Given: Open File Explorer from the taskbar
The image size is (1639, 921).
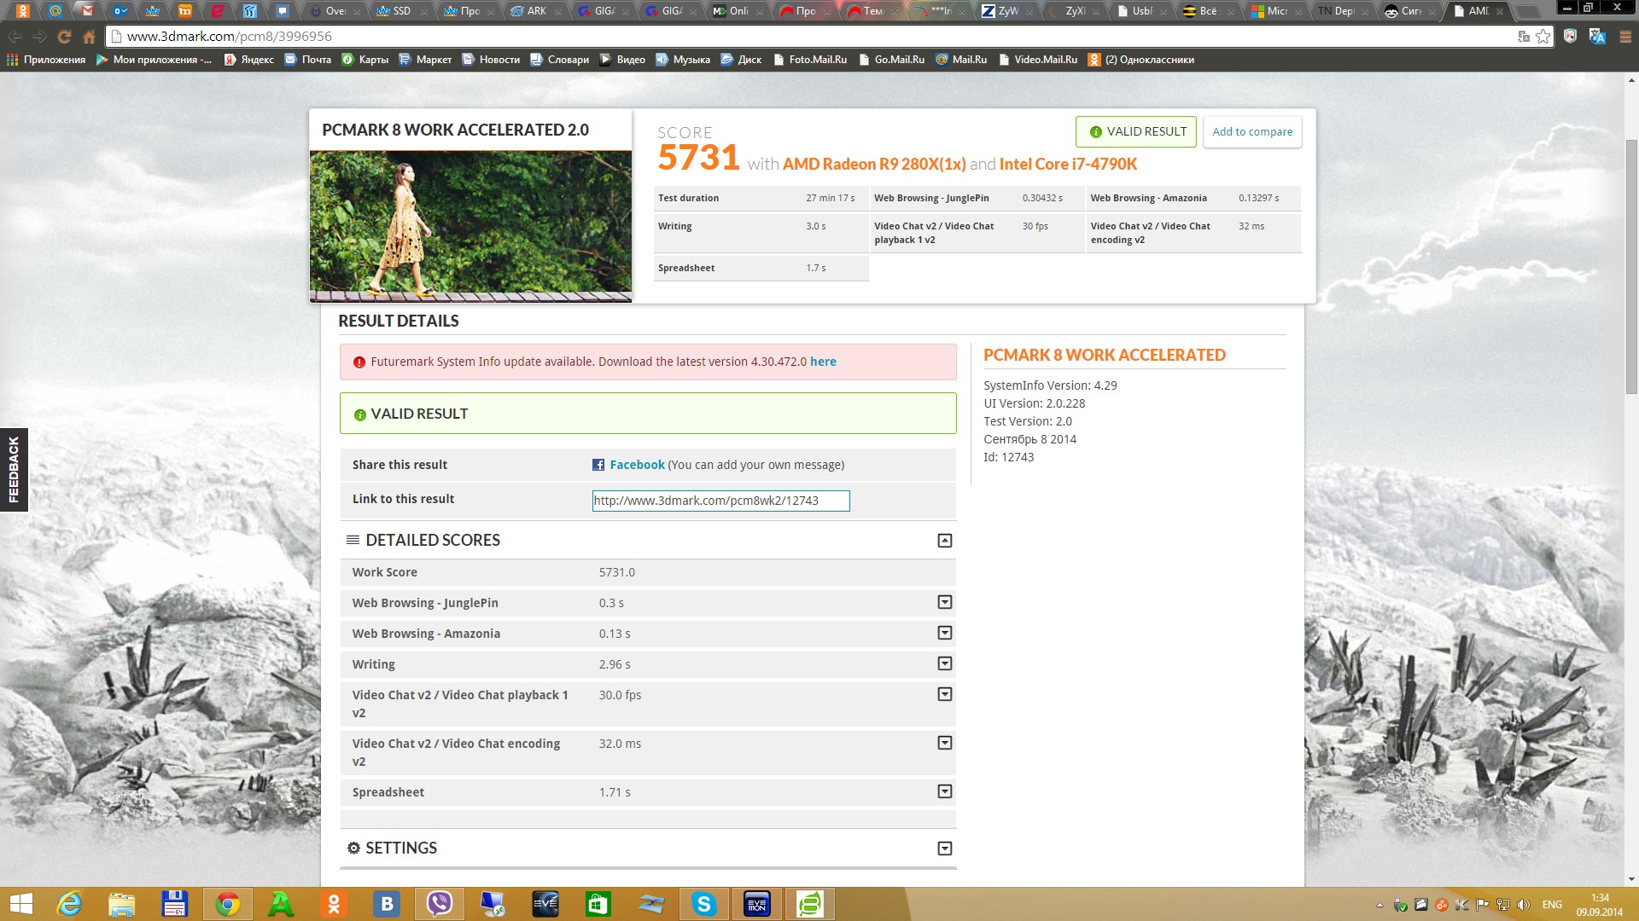Looking at the screenshot, I should [x=122, y=904].
